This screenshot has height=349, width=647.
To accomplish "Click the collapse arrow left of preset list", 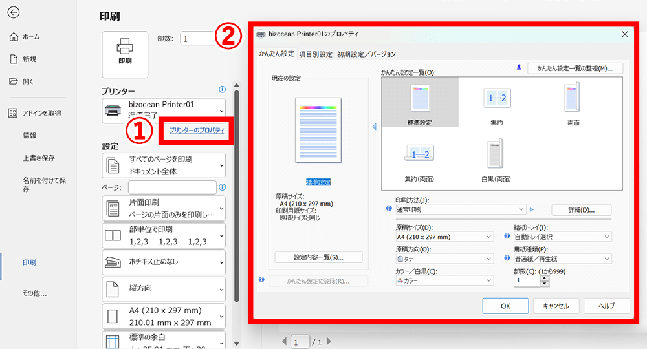I will click(374, 127).
